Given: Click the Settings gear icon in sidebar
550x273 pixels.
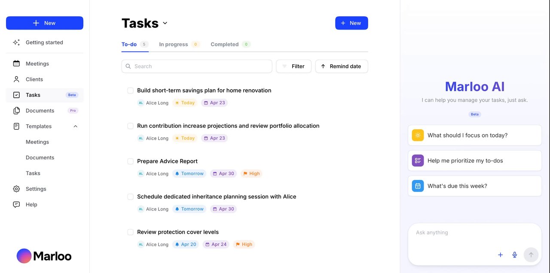Looking at the screenshot, I should pyautogui.click(x=16, y=189).
